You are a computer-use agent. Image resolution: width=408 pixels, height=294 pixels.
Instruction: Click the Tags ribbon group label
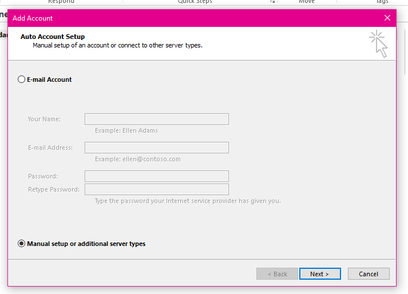pyautogui.click(x=382, y=2)
